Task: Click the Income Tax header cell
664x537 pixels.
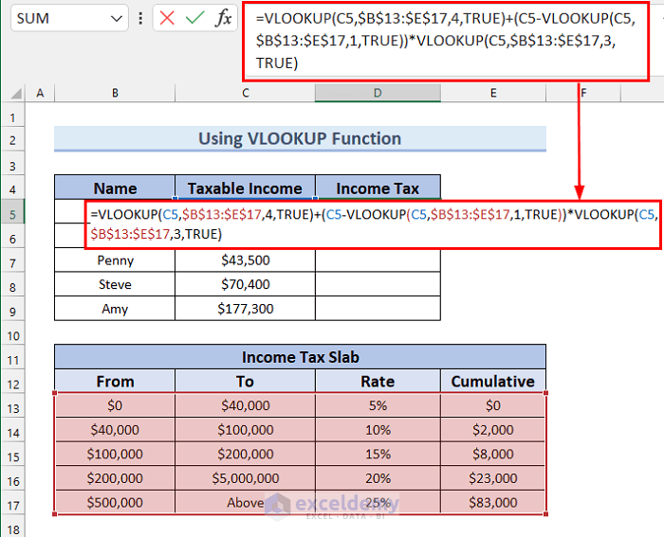Action: (378, 188)
